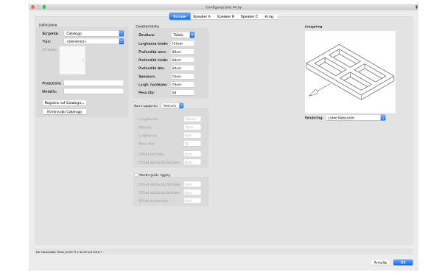Open the Array tab

(x=269, y=16)
